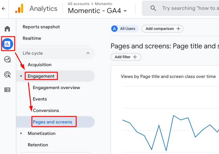
Task: Click the back arrow icon
Action: coord(4,9)
